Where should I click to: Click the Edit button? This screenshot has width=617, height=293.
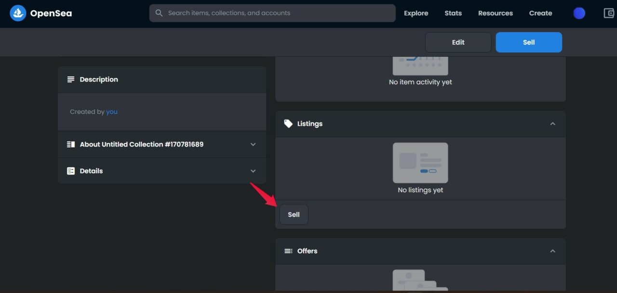[x=458, y=42]
